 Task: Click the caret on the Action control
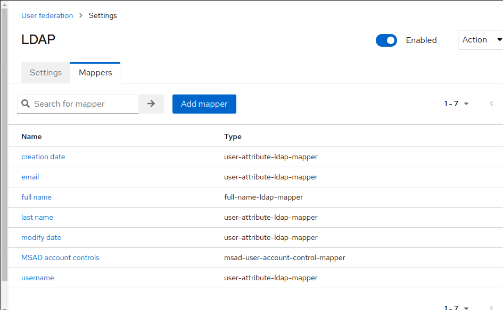pos(498,39)
